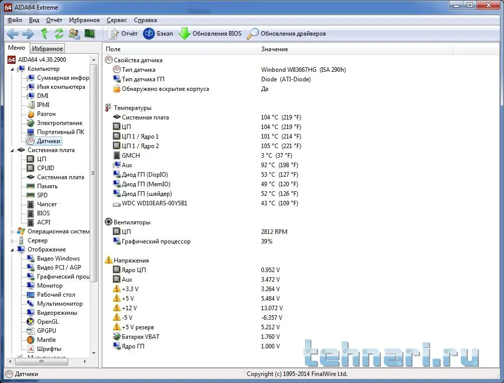This screenshot has height=383, width=504.
Task: Select the Шрифты tree item
Action: click(44, 348)
